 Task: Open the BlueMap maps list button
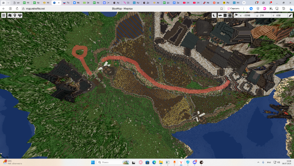click(10, 15)
